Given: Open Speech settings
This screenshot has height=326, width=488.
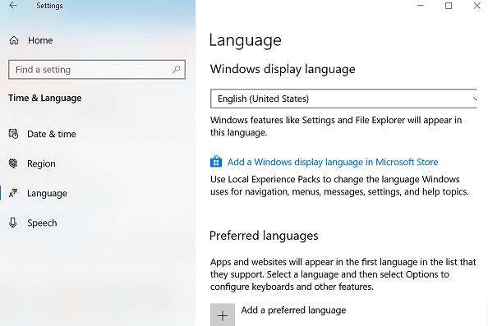Looking at the screenshot, I should [42, 223].
